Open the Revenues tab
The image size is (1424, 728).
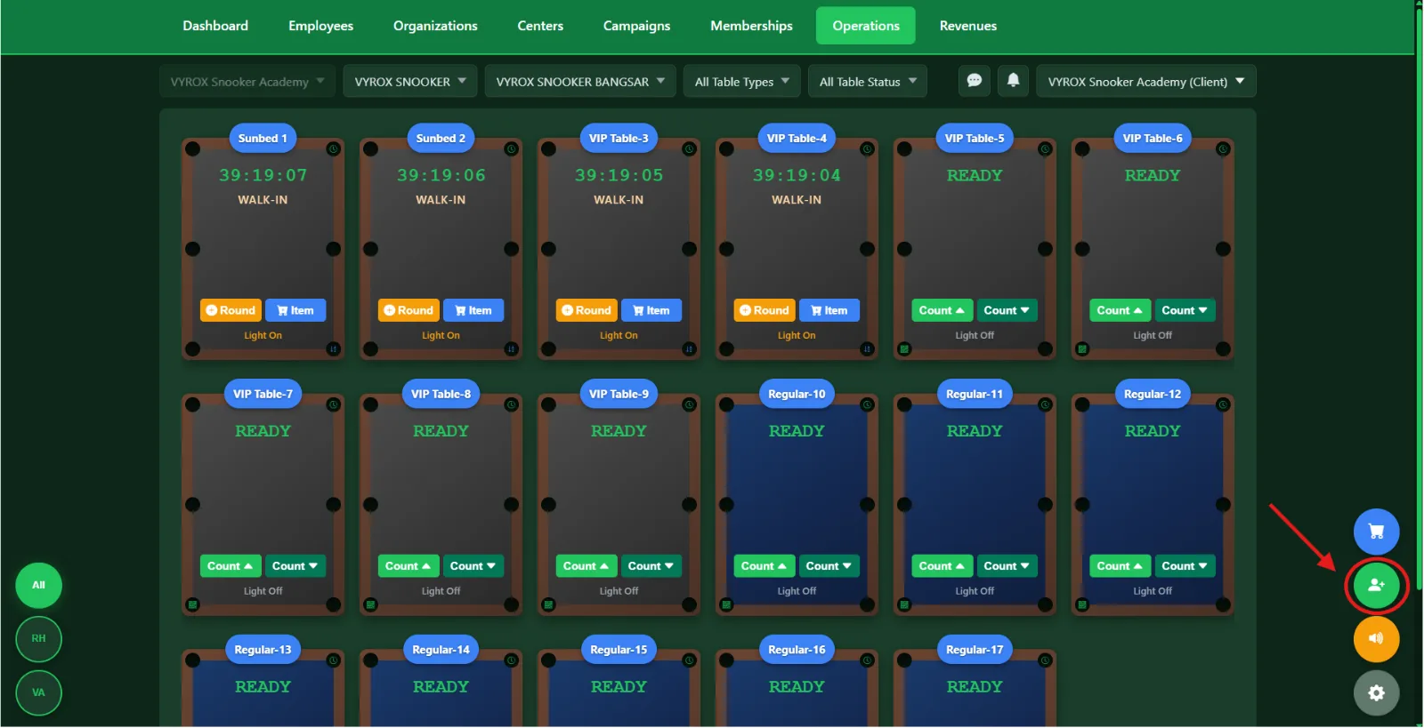(968, 26)
